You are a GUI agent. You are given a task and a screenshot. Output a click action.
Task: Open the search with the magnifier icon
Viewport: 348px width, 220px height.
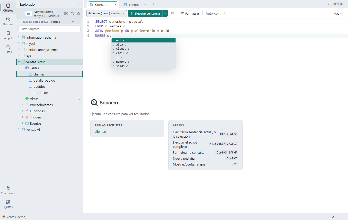click(329, 4)
